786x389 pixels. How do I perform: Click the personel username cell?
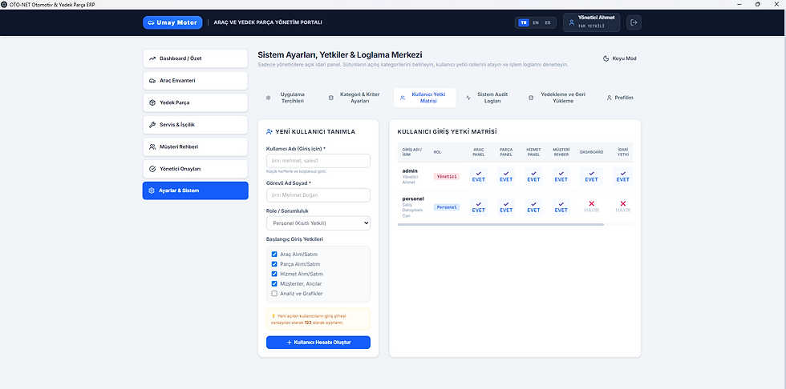pyautogui.click(x=413, y=207)
